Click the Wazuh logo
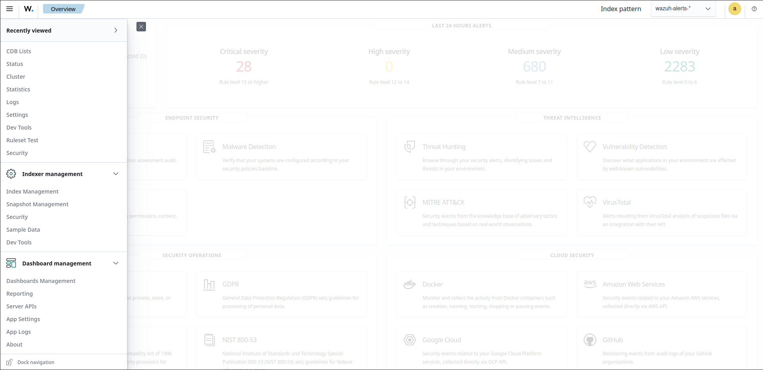The height and width of the screenshot is (370, 763). [28, 9]
